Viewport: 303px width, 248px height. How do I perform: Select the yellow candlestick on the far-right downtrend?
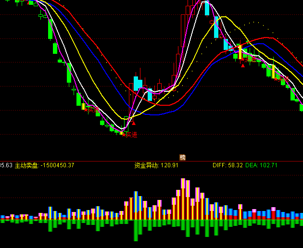(x=273, y=71)
